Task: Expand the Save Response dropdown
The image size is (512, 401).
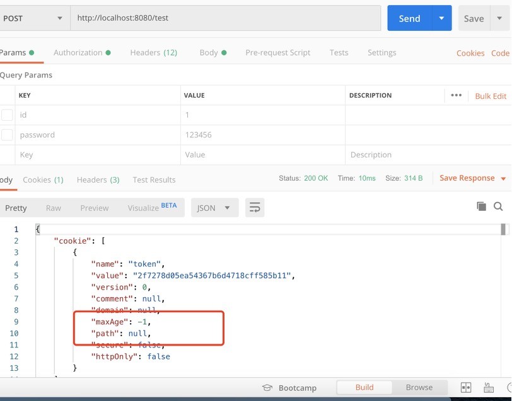Action: [503, 179]
